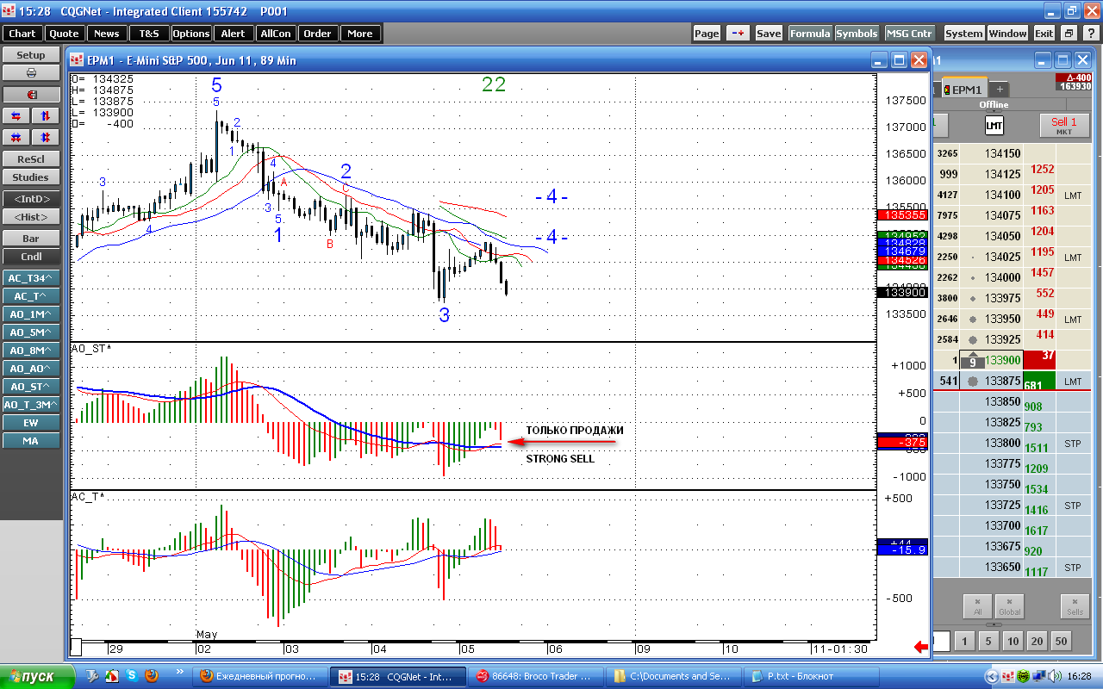1103x689 pixels.
Task: Set quantity with the 10 button
Action: tap(1013, 641)
